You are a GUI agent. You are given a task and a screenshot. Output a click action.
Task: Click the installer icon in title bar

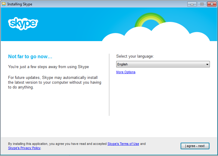click(4, 4)
